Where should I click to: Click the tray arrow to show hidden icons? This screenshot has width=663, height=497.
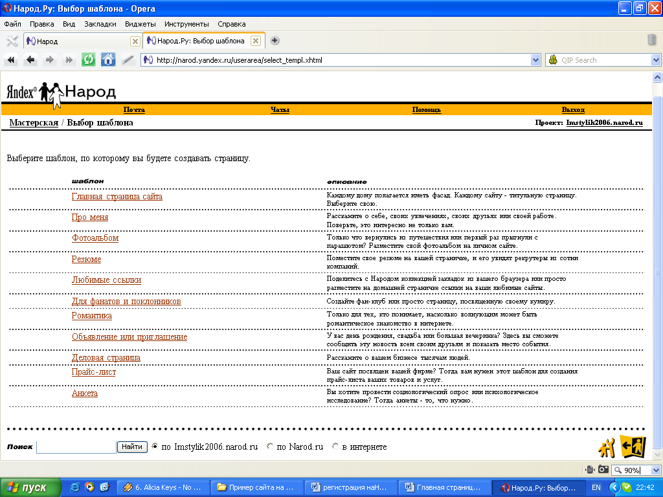point(614,487)
